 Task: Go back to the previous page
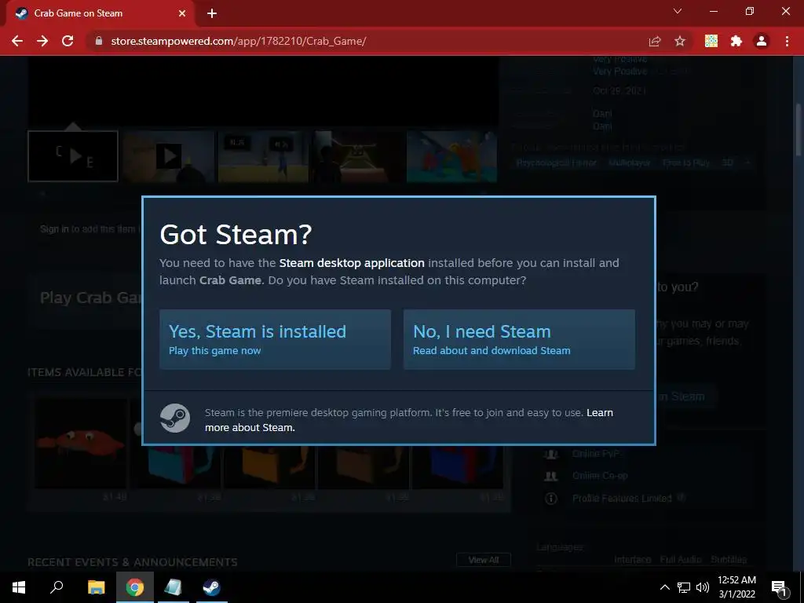pos(17,41)
